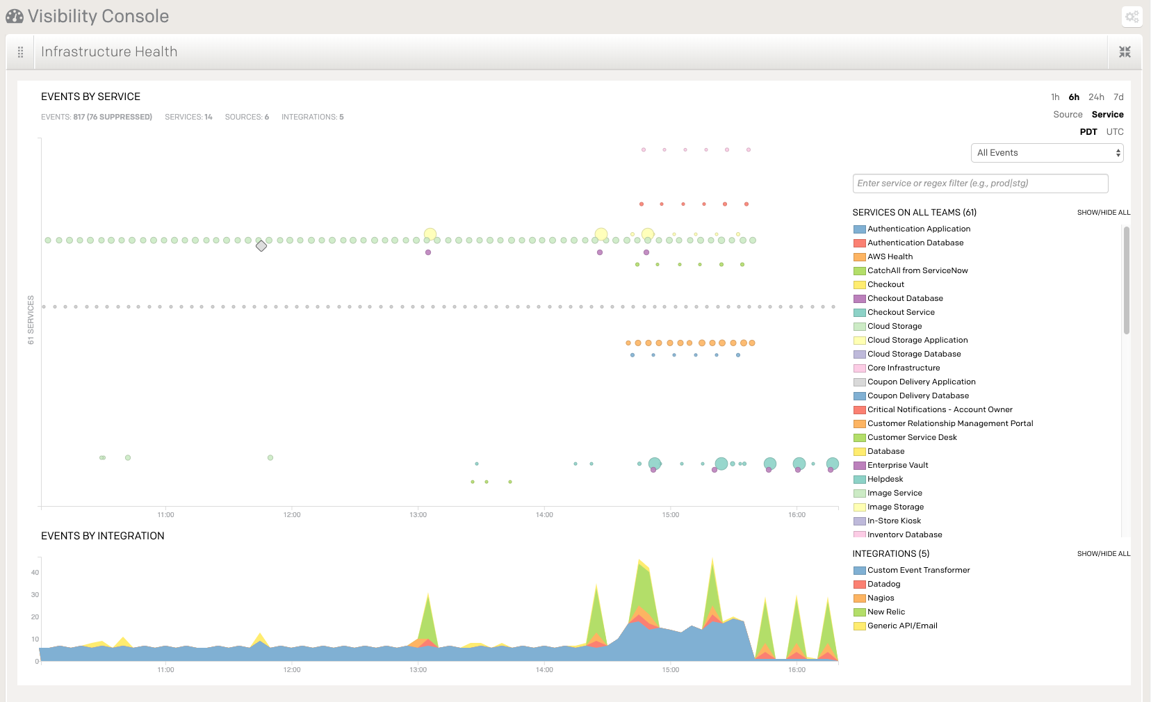The height and width of the screenshot is (702, 1151).
Task: Click Coupon Delivery Application legend entry
Action: coord(915,382)
